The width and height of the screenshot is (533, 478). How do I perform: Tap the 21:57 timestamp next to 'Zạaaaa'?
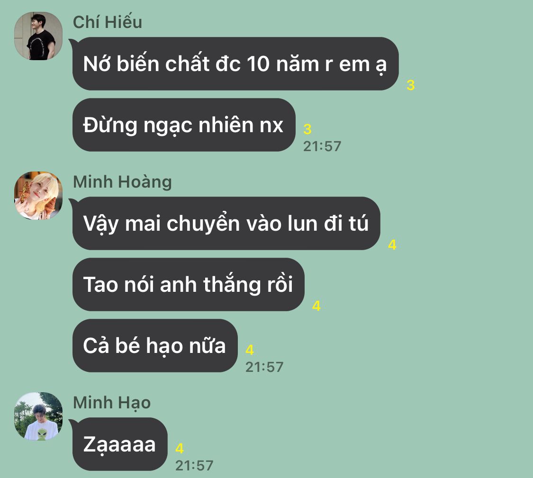(194, 466)
